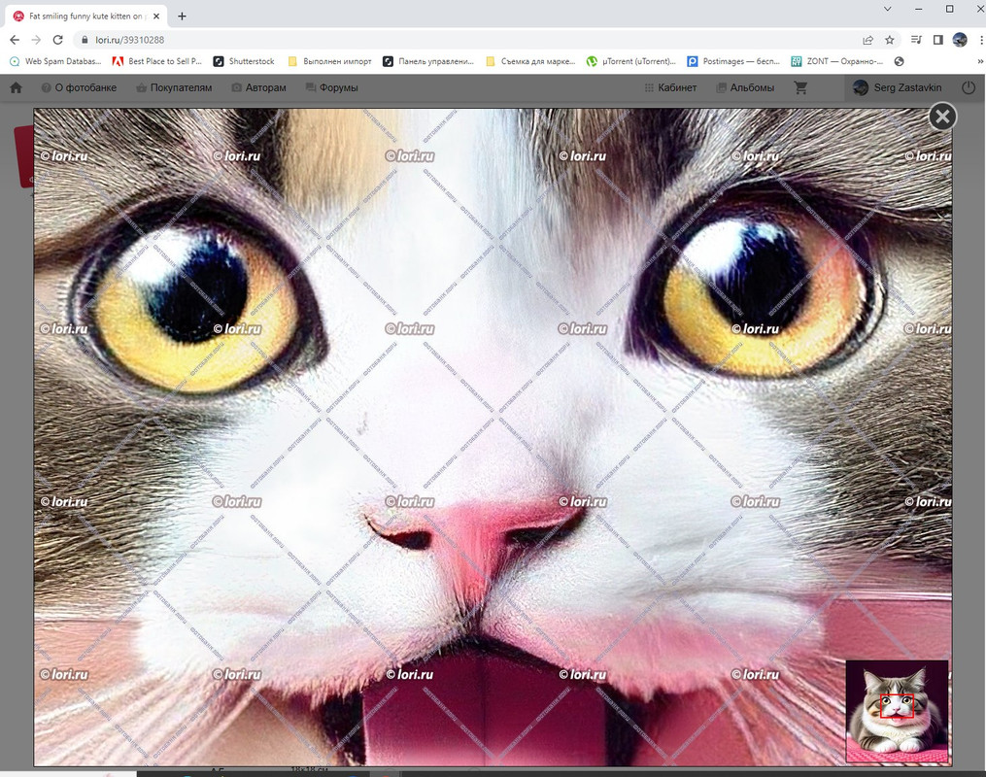Image resolution: width=986 pixels, height=777 pixels.
Task: Click the Lori home icon
Action: (16, 88)
